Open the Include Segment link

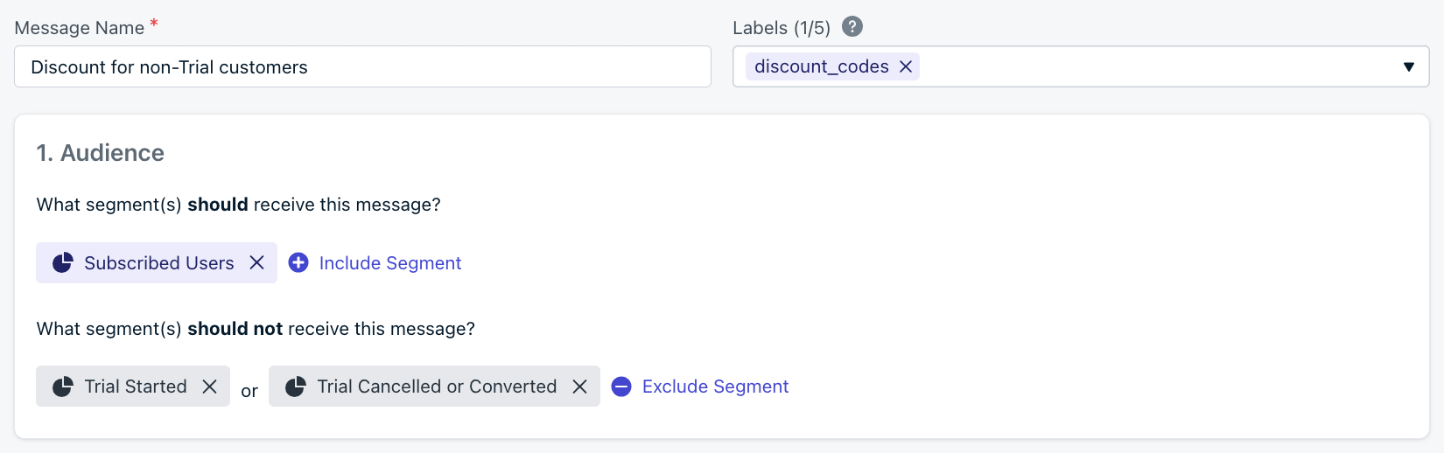point(390,263)
